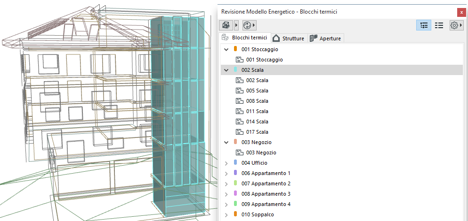The width and height of the screenshot is (468, 221).
Task: Expand 006 Appartamento 1 group
Action: tap(226, 173)
